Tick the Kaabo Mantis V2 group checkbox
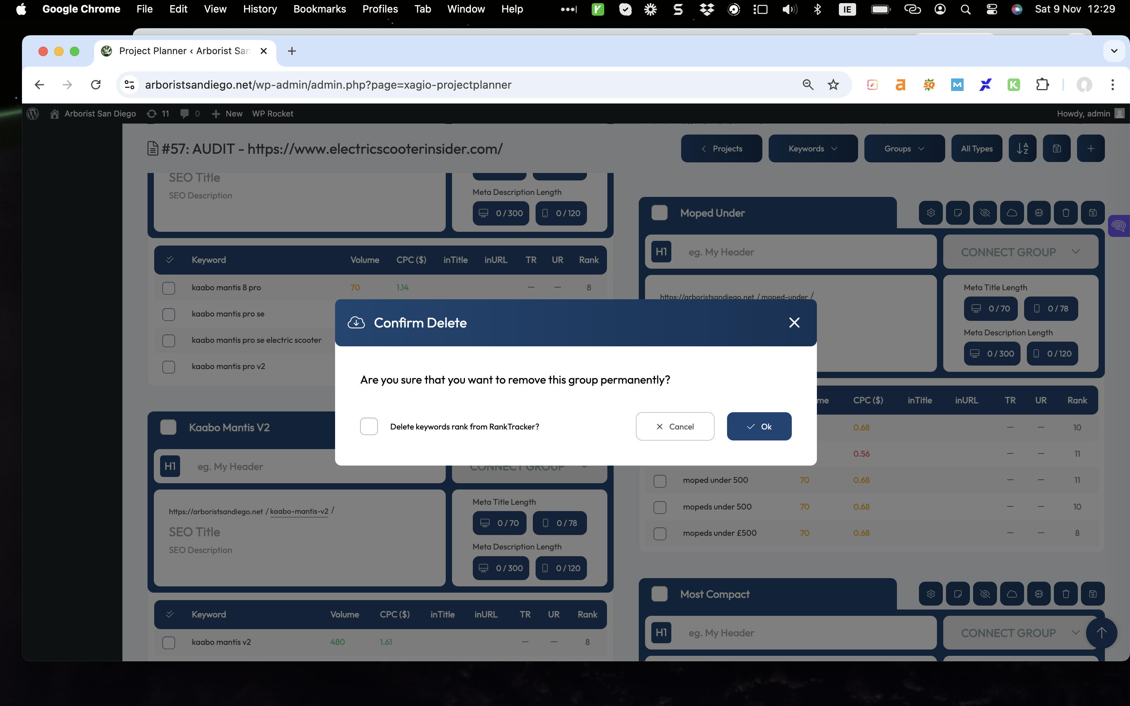 point(168,427)
